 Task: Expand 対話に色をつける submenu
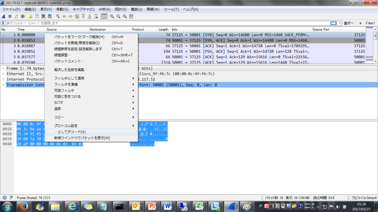[x=91, y=97]
